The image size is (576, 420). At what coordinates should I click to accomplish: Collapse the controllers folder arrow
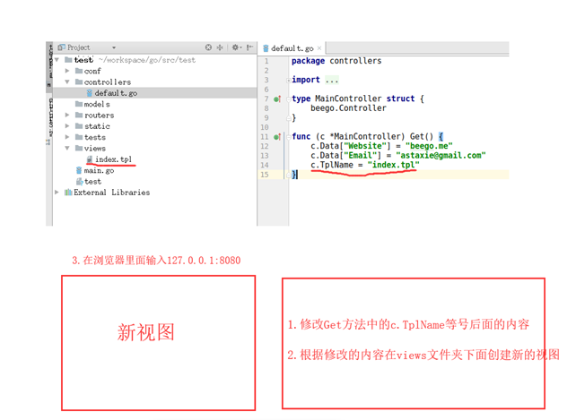[x=67, y=81]
